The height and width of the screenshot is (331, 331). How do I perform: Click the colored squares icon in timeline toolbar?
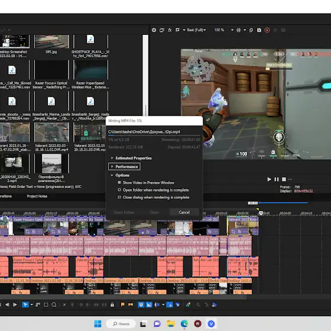[188, 304]
